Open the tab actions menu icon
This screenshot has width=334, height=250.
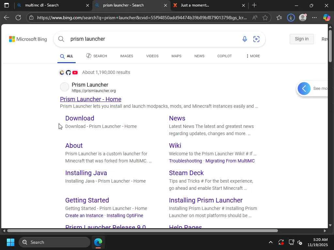[7, 5]
